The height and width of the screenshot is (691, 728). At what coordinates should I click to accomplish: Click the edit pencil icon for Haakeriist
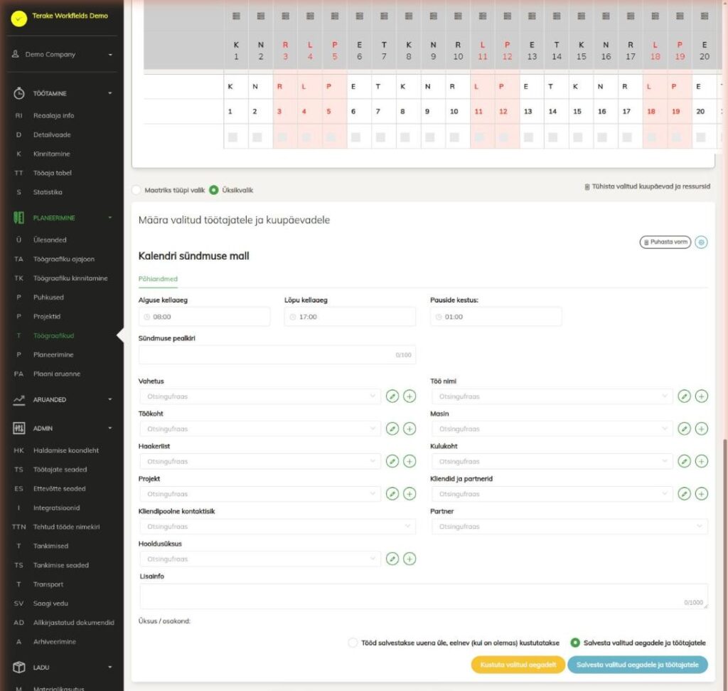coord(392,461)
